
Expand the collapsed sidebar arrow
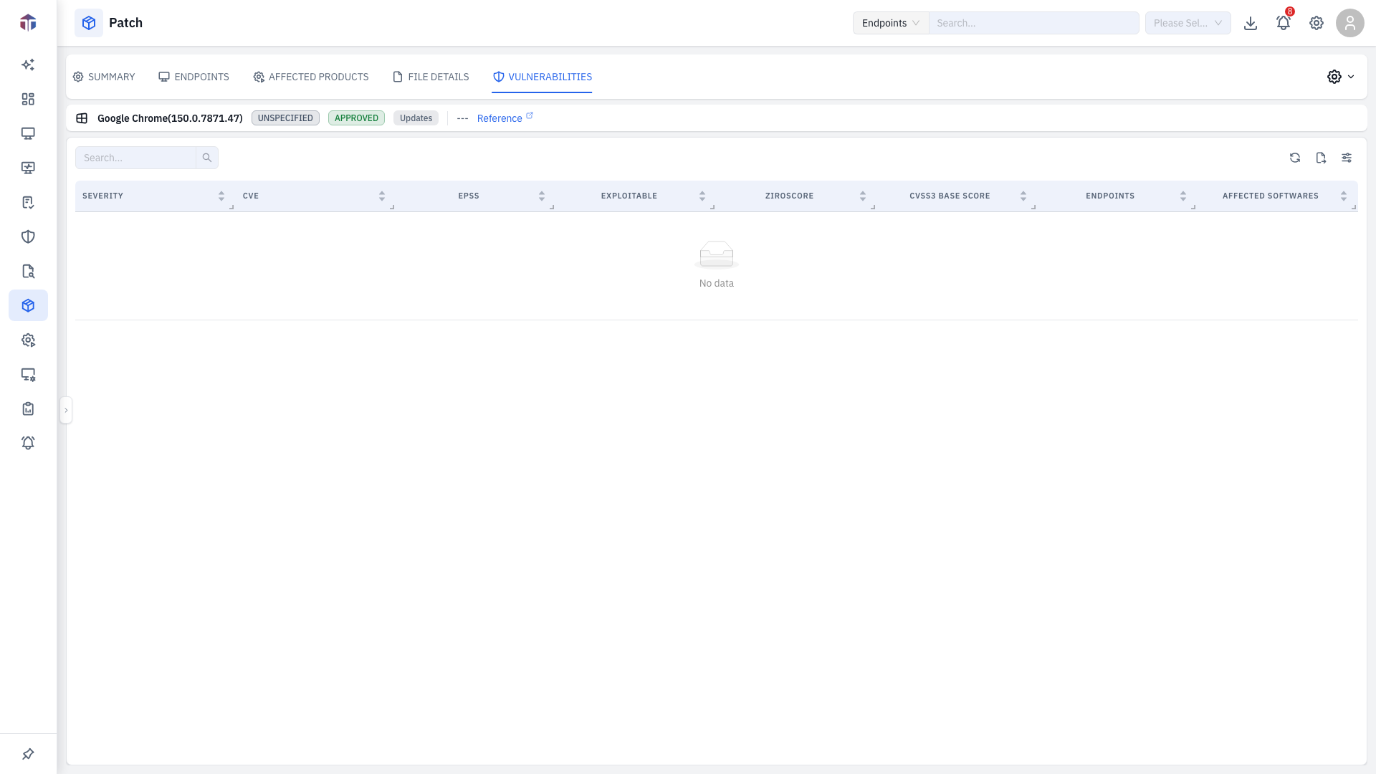66,410
